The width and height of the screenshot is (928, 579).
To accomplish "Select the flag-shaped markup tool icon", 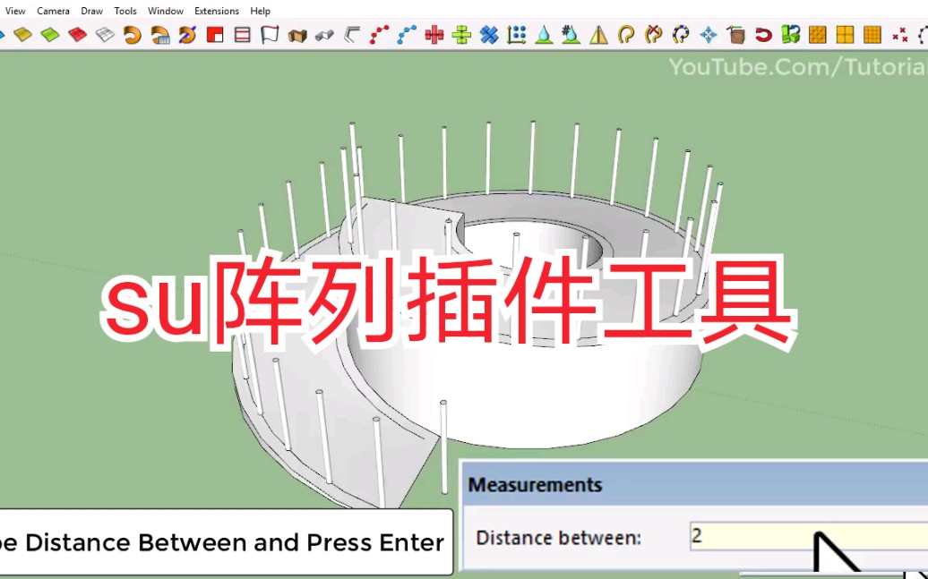I will [268, 36].
